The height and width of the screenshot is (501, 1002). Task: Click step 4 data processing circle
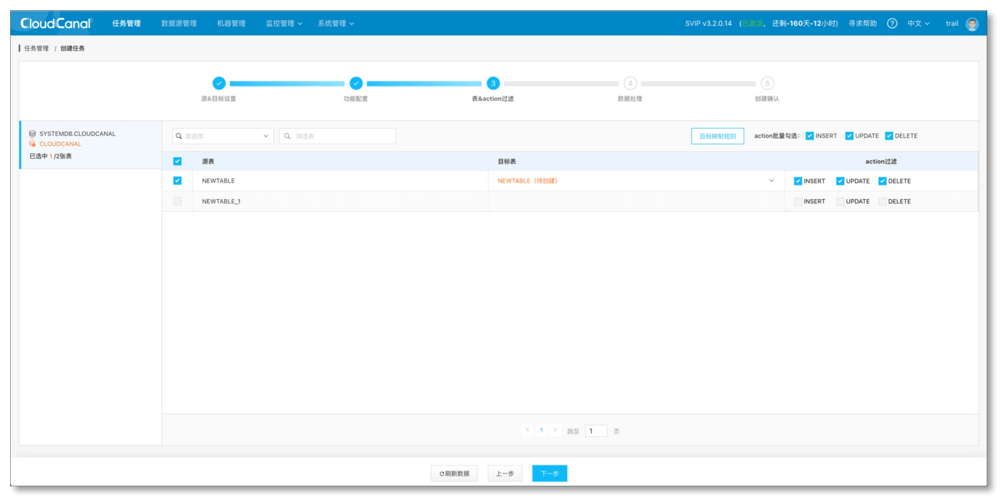click(x=630, y=83)
